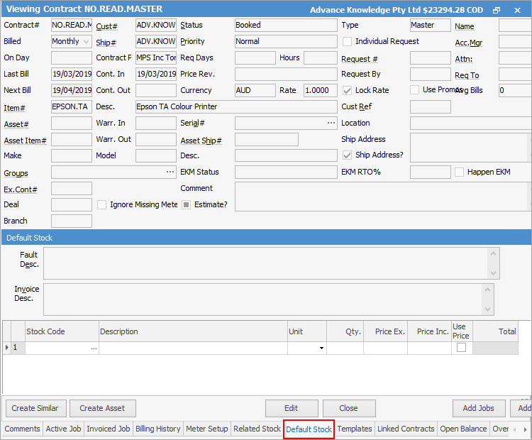Viewport: 532px width, 440px height.
Task: Click the Close button
Action: (x=349, y=408)
